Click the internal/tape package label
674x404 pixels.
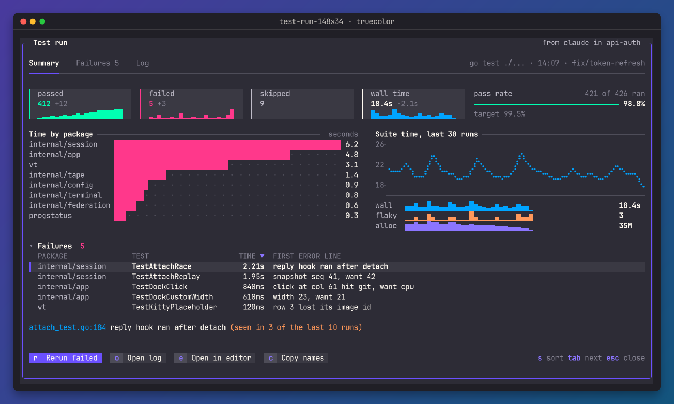tap(57, 175)
